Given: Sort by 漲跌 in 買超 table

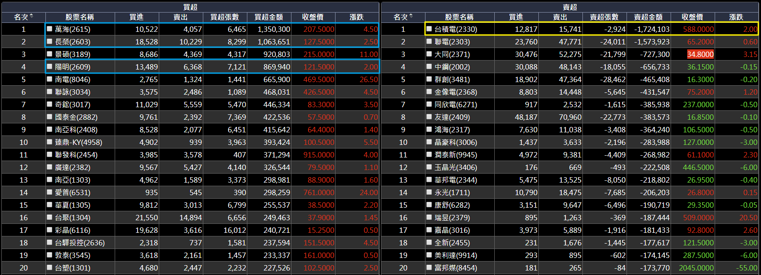Looking at the screenshot, I should coord(357,17).
